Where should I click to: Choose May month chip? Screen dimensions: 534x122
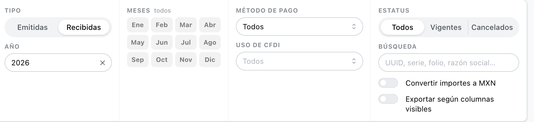pyautogui.click(x=138, y=43)
